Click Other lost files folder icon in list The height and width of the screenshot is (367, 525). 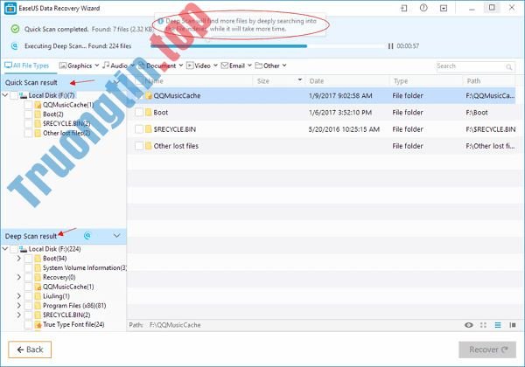point(149,146)
